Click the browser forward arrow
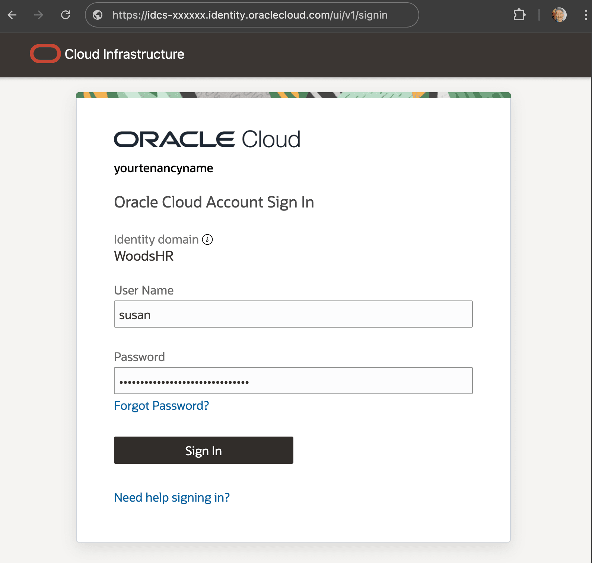Screen dimensions: 592x563 39,15
